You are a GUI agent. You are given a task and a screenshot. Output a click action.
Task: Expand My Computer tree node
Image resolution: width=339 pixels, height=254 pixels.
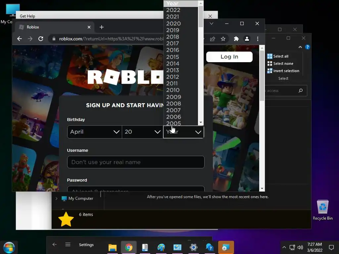[56, 198]
